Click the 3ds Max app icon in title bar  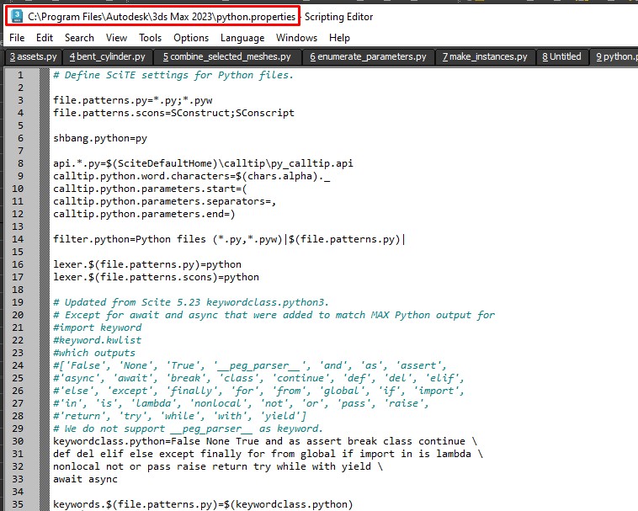17,16
